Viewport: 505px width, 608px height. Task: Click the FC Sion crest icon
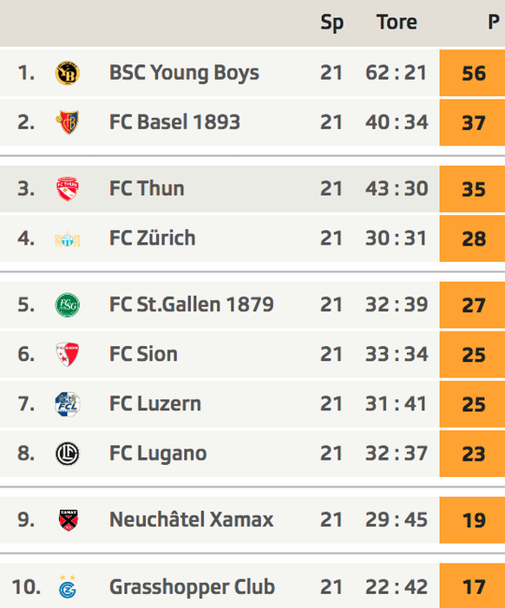click(x=68, y=355)
